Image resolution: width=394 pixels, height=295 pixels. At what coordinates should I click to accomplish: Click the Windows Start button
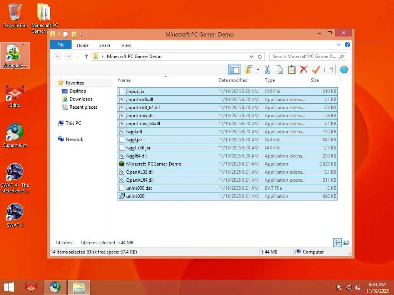(9, 287)
